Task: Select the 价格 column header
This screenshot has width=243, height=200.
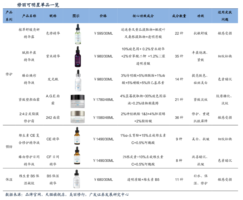Action: pos(103,16)
